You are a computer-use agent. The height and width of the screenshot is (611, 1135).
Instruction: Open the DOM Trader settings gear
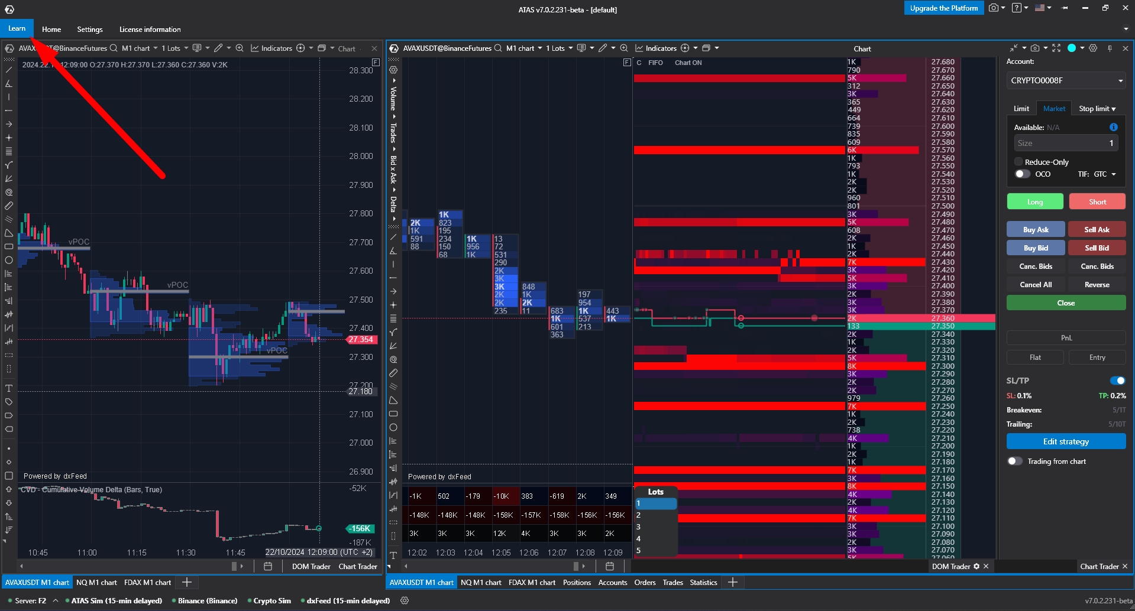(976, 566)
